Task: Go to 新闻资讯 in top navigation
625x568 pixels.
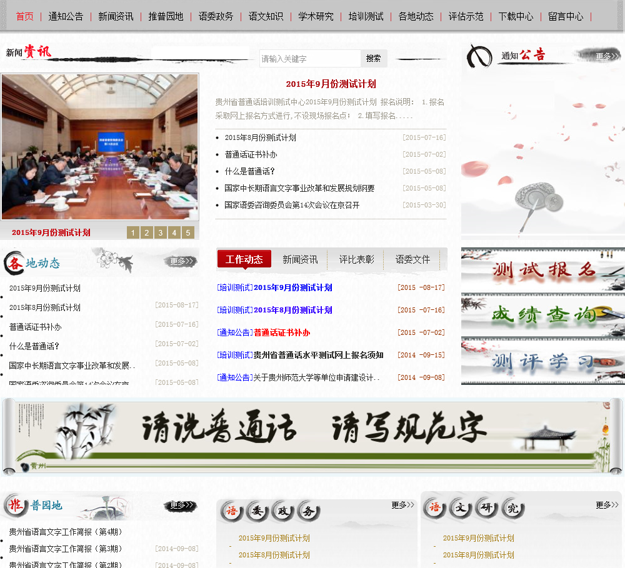Action: click(116, 17)
